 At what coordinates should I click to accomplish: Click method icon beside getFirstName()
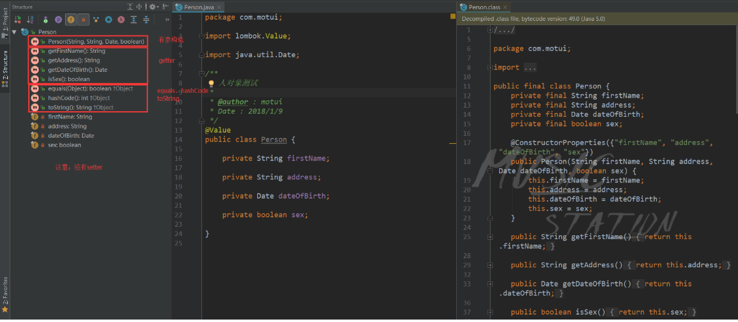point(35,51)
